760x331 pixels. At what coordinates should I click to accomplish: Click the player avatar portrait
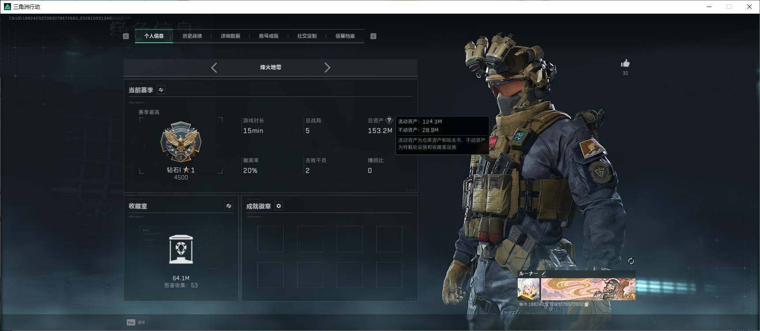[x=528, y=289]
